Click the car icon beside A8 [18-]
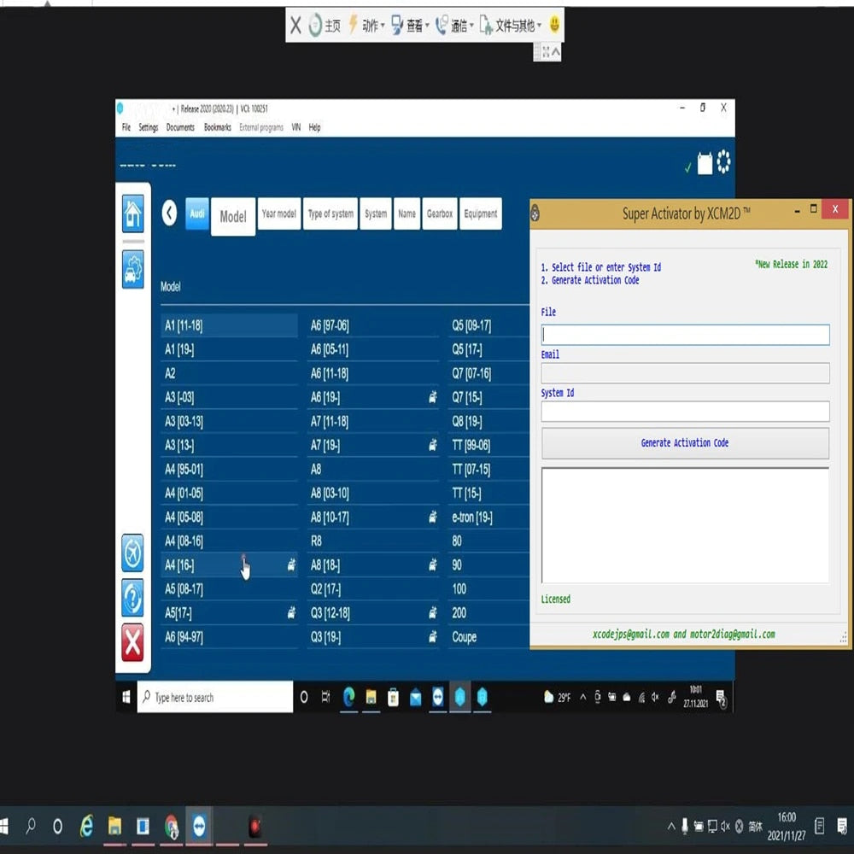Screen dimensions: 854x854 point(433,564)
